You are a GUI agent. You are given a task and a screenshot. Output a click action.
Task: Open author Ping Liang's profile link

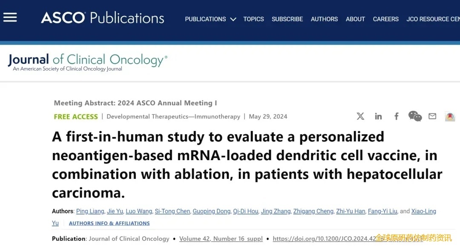pos(89,211)
